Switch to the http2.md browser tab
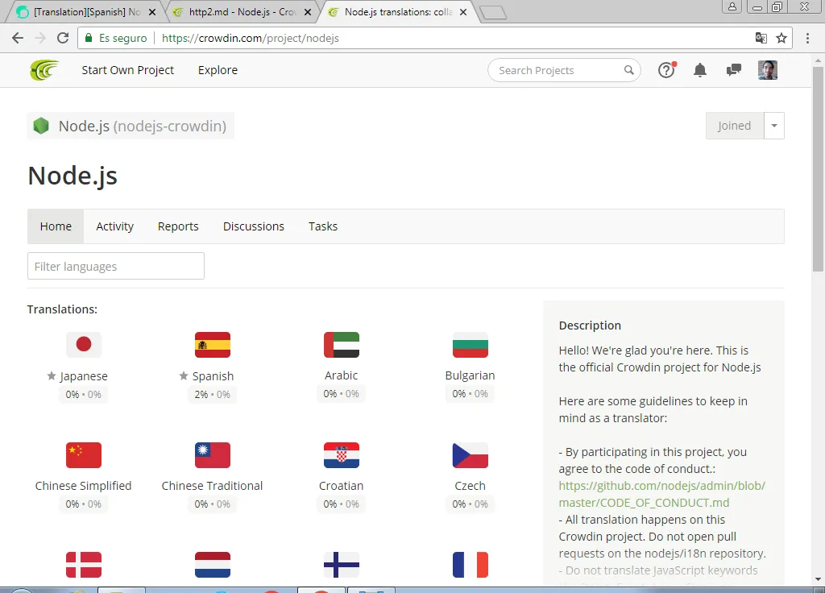825x593 pixels. (x=241, y=11)
